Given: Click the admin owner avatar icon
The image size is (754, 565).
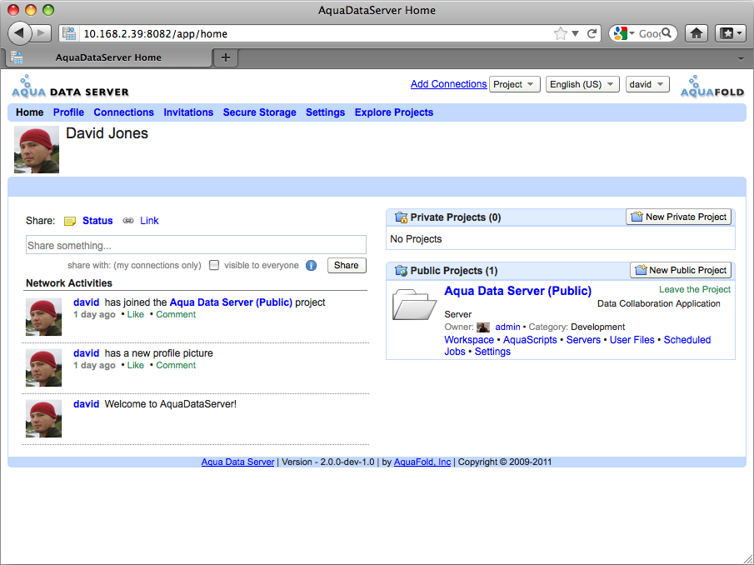Looking at the screenshot, I should pos(483,327).
